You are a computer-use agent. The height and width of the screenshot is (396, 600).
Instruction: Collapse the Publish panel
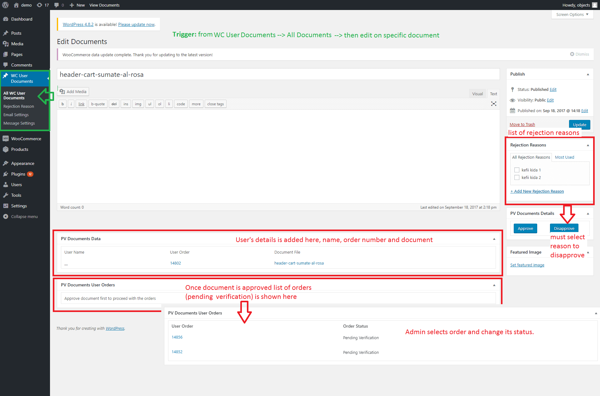pyautogui.click(x=588, y=74)
